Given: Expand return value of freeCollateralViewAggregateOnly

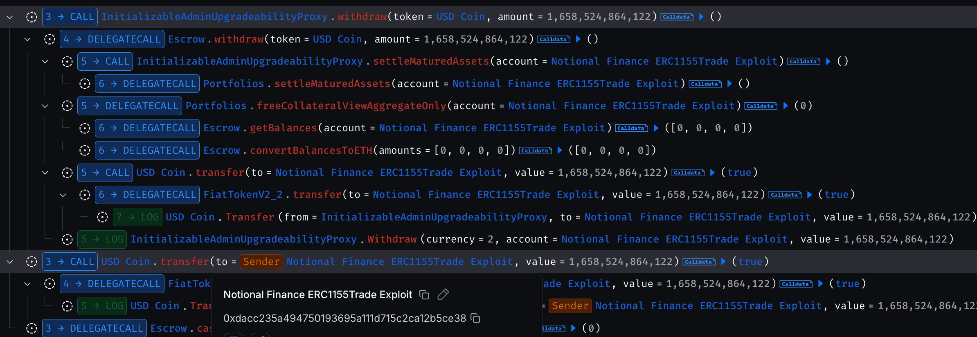Looking at the screenshot, I should tap(786, 106).
